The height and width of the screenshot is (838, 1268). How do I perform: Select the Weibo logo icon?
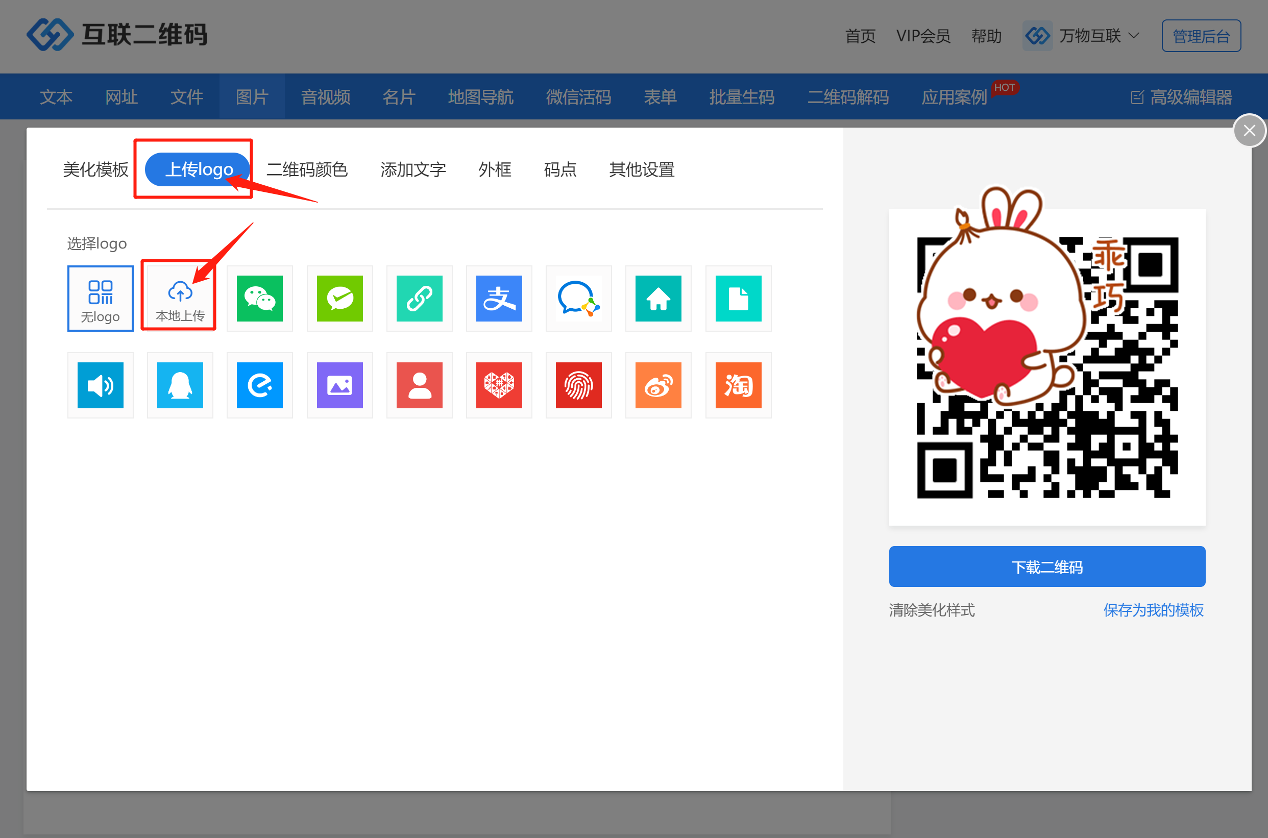658,385
